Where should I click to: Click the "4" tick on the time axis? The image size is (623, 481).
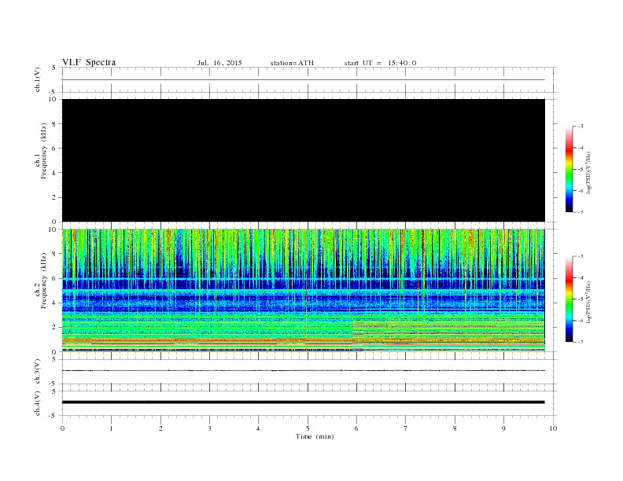coord(258,428)
